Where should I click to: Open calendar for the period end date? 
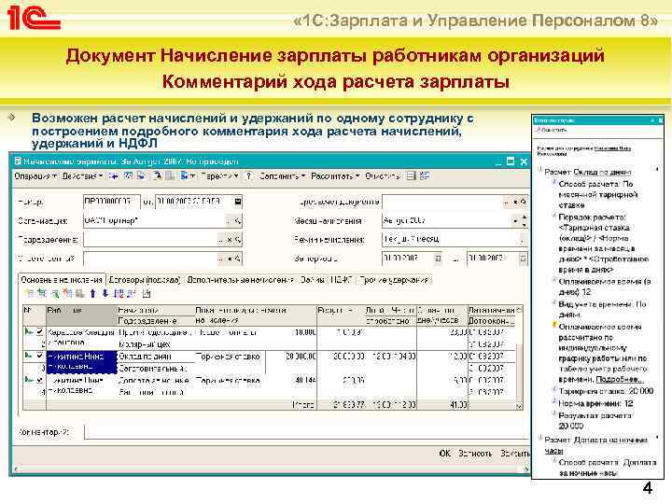pos(523,258)
